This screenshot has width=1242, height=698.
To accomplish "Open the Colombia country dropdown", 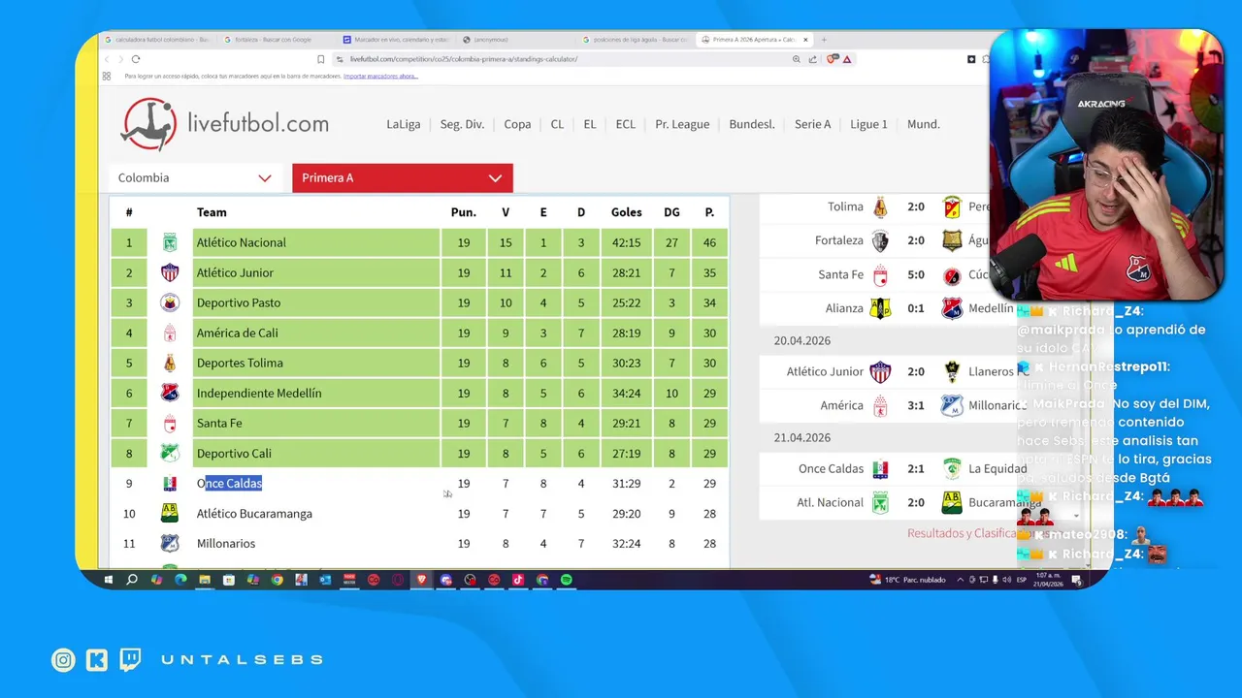I will 195,177.
